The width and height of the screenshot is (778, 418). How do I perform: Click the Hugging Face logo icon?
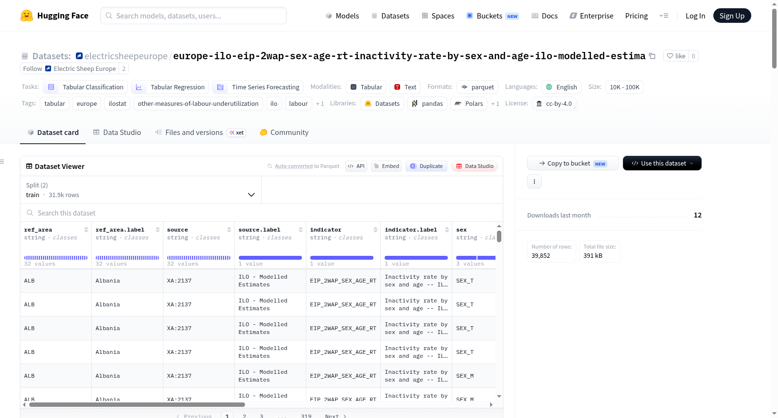coord(27,16)
